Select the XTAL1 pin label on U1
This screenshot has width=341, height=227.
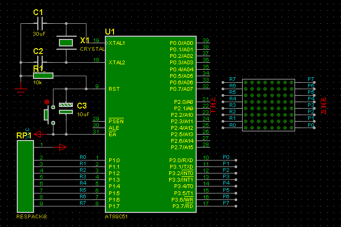(117, 43)
